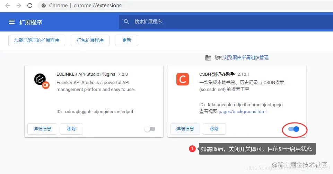Click the Chrome icon in the address bar
The height and width of the screenshot is (174, 333).
(x=44, y=6)
